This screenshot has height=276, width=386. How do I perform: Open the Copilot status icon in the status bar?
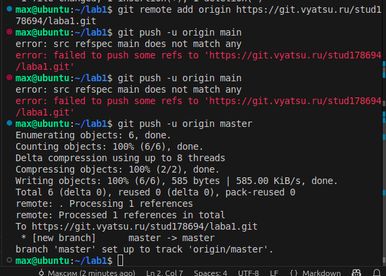click(x=356, y=273)
